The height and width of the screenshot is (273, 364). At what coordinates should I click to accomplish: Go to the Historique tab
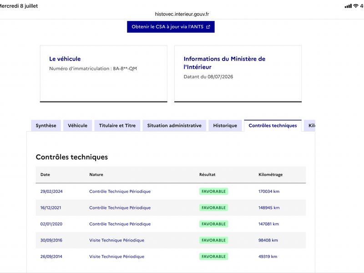(x=225, y=126)
